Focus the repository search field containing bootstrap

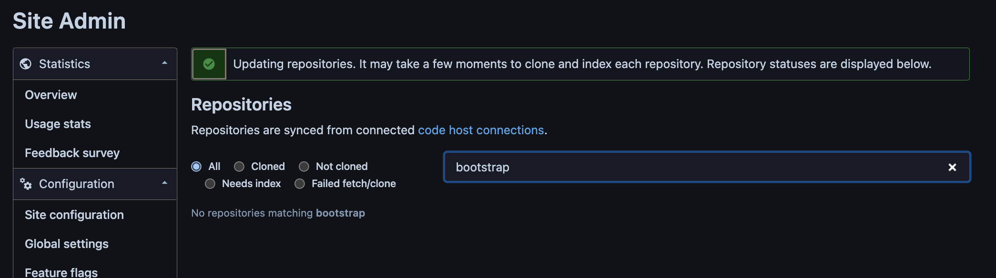tap(707, 167)
